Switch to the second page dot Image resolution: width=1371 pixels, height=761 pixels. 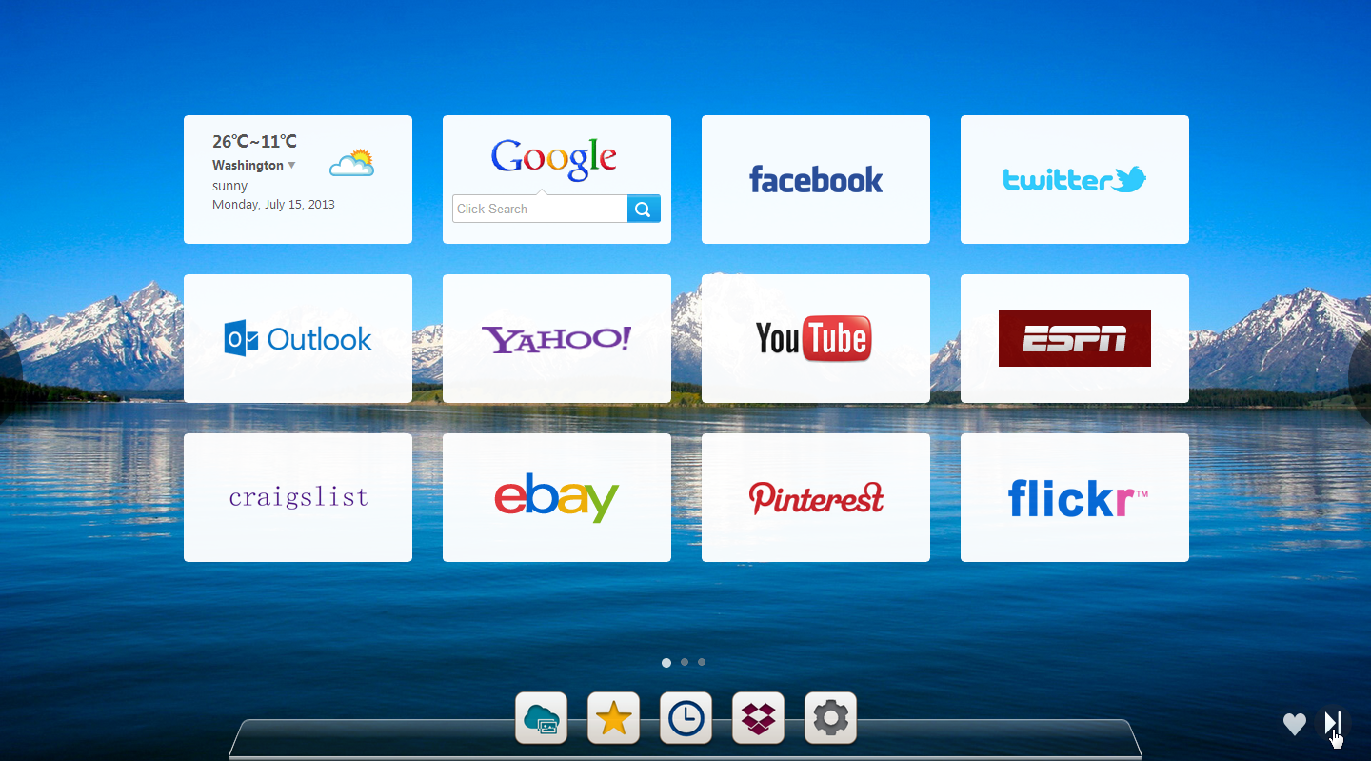685,662
